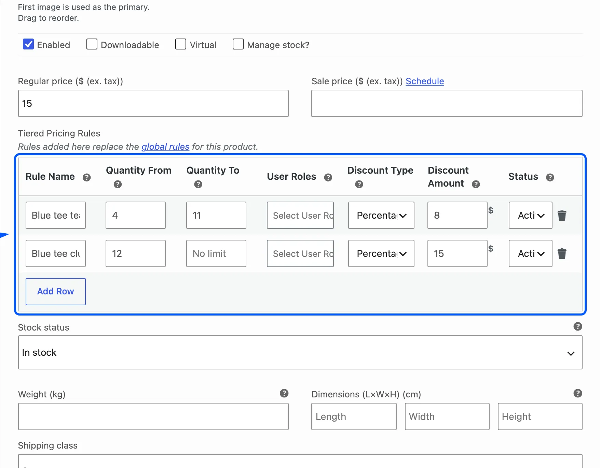Image resolution: width=600 pixels, height=468 pixels.
Task: Click the Stock status help icon
Action: pyautogui.click(x=578, y=326)
